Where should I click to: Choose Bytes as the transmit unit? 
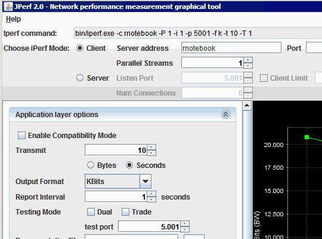point(91,165)
